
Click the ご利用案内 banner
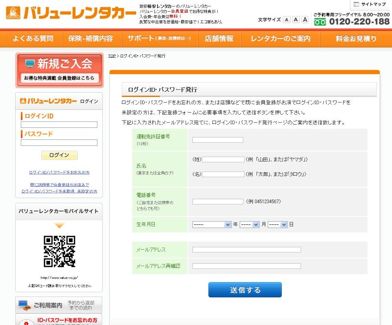pyautogui.click(x=59, y=305)
